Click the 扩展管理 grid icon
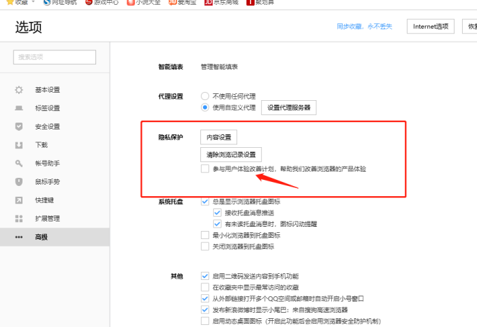 click(x=19, y=219)
